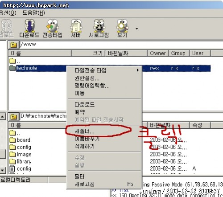
Task: Select 다운로드 in the context menu
Action: pos(104,104)
